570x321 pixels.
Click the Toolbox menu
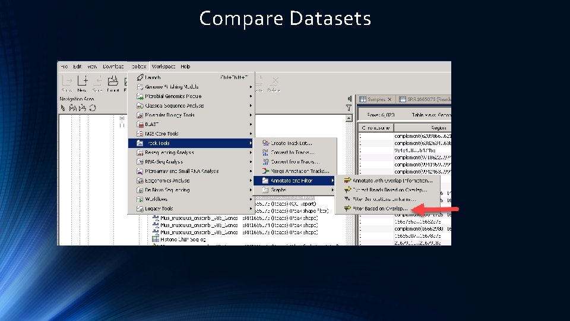pyautogui.click(x=138, y=66)
